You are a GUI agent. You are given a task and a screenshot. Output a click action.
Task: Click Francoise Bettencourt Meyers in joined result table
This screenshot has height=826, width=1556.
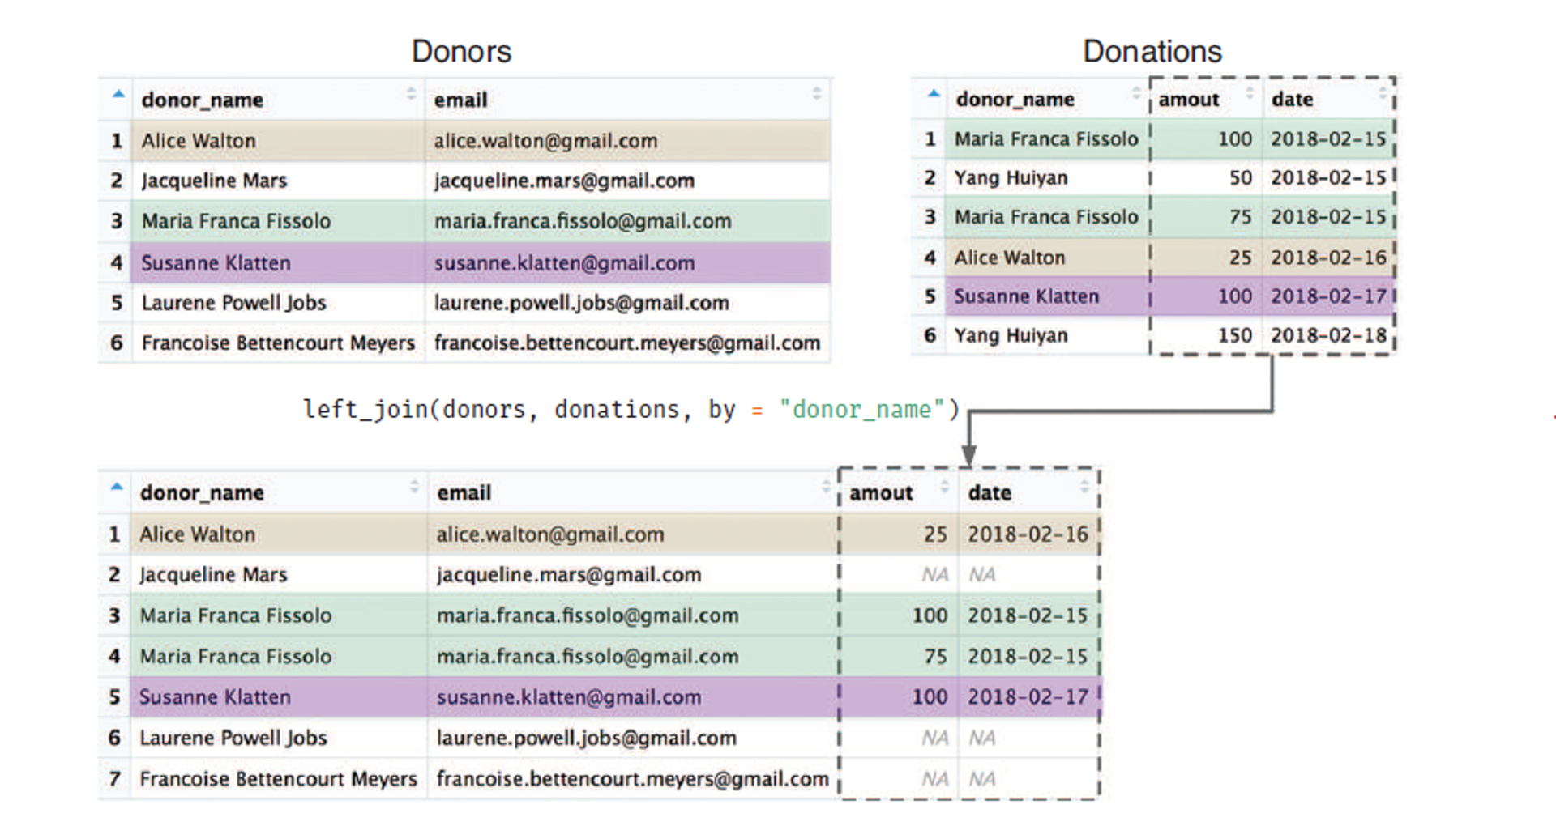(278, 779)
